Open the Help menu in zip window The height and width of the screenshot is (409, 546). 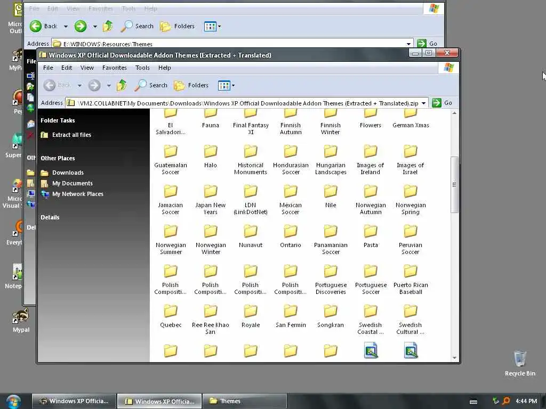(x=164, y=68)
